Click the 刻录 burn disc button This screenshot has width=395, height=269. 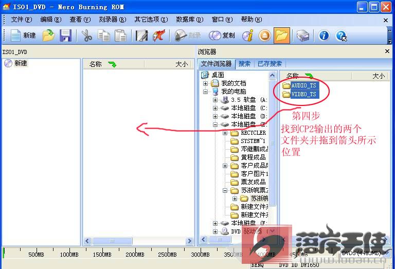point(188,35)
